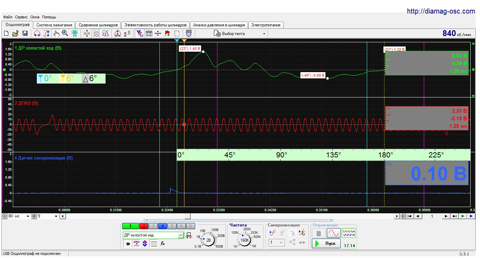The image size is (480, 258).
Task: Save recording with the floppy disk icon
Action: click(x=25, y=34)
